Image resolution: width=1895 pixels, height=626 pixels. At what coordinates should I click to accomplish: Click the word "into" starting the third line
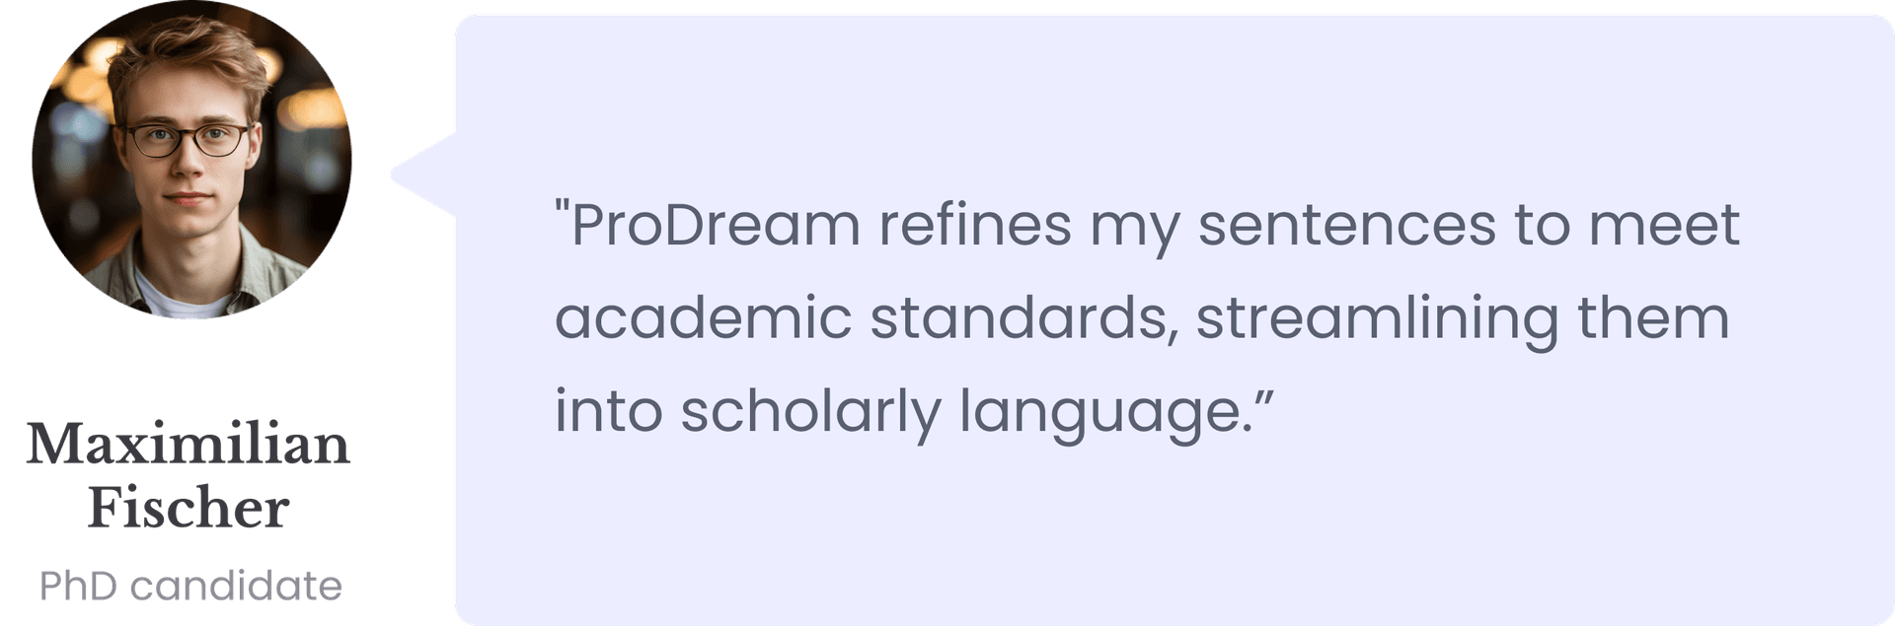(x=608, y=411)
